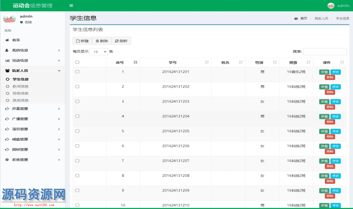353x209 pixels.
Task: Click user icon beside 我的信息
Action: coord(7,50)
